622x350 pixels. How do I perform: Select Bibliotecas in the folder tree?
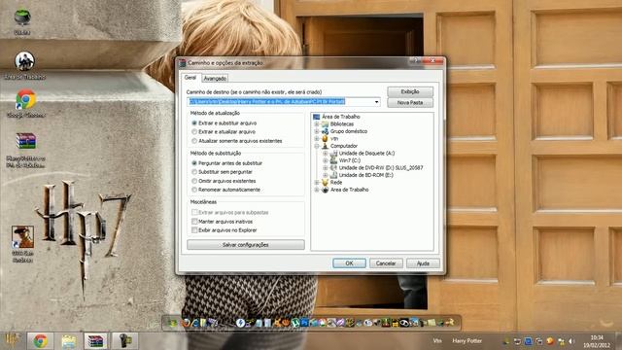[341, 124]
